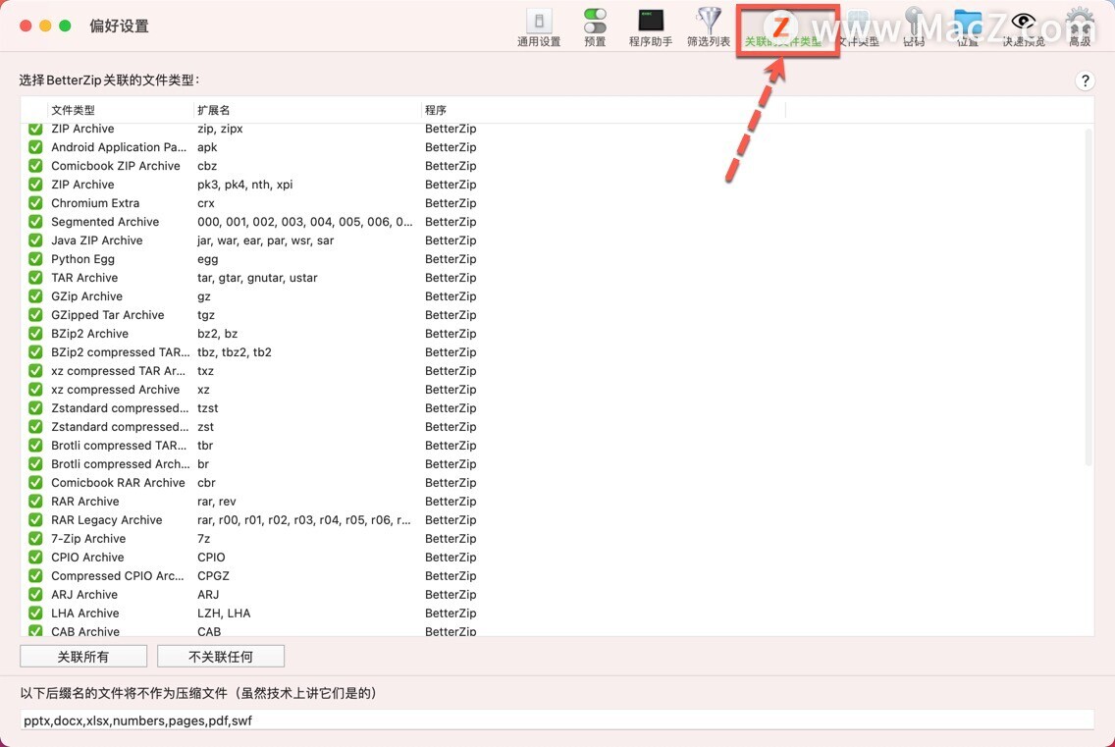Open the 程序助手 terminal icon pane
Screen dimensions: 1115x747
coord(650,27)
